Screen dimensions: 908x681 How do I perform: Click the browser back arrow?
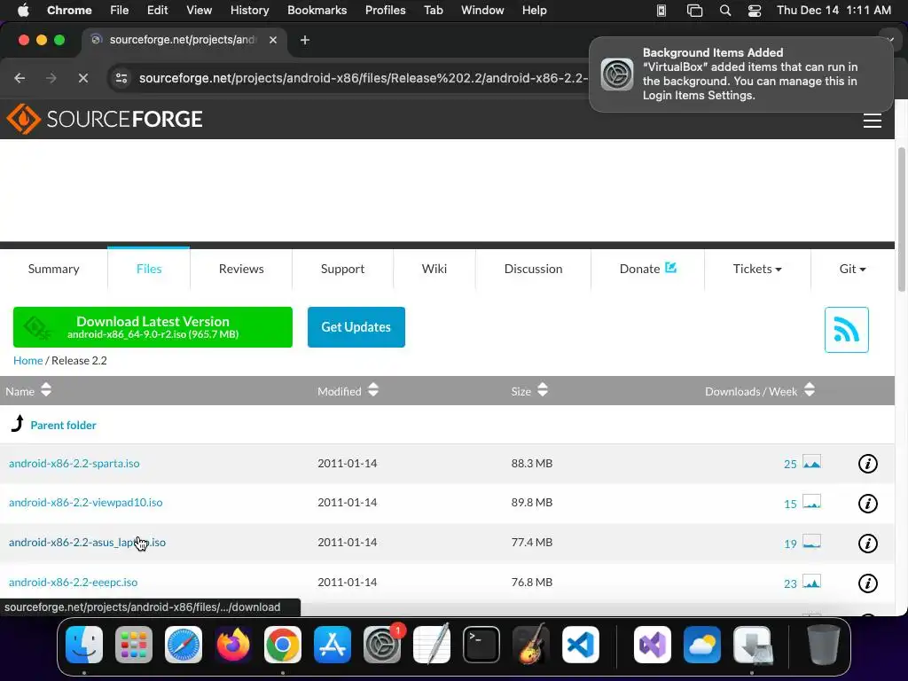pyautogui.click(x=20, y=78)
